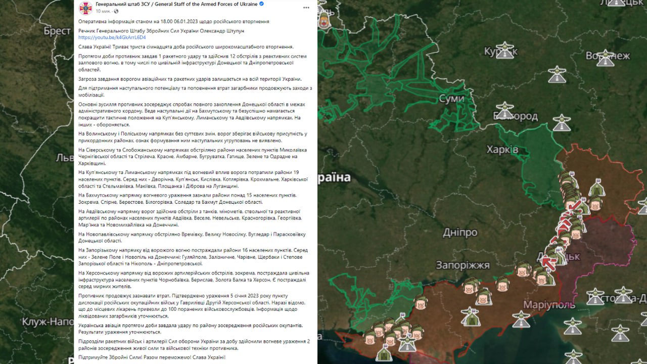Select the tent headquarters icon in Luhansk region
Image resolution: width=647 pixels, height=364 pixels.
597,188
